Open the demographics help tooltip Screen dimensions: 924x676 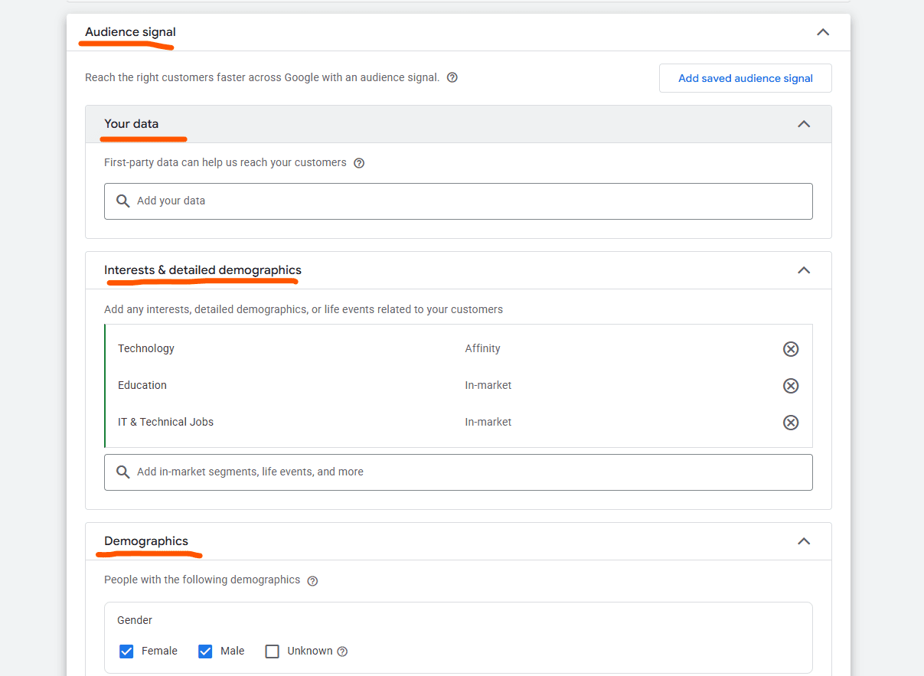pyautogui.click(x=312, y=580)
